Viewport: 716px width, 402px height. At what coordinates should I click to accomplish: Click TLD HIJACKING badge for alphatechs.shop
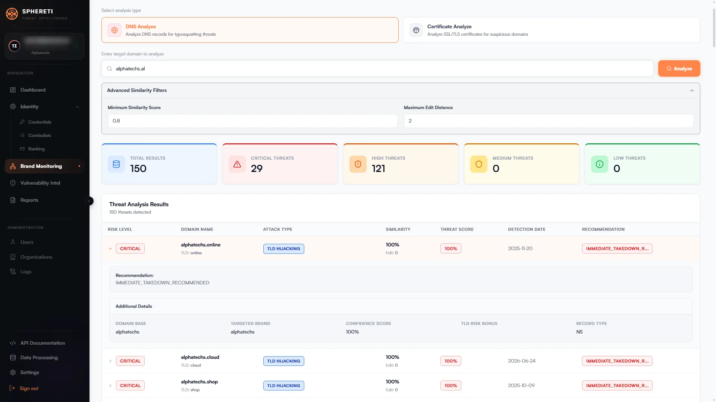(283, 386)
